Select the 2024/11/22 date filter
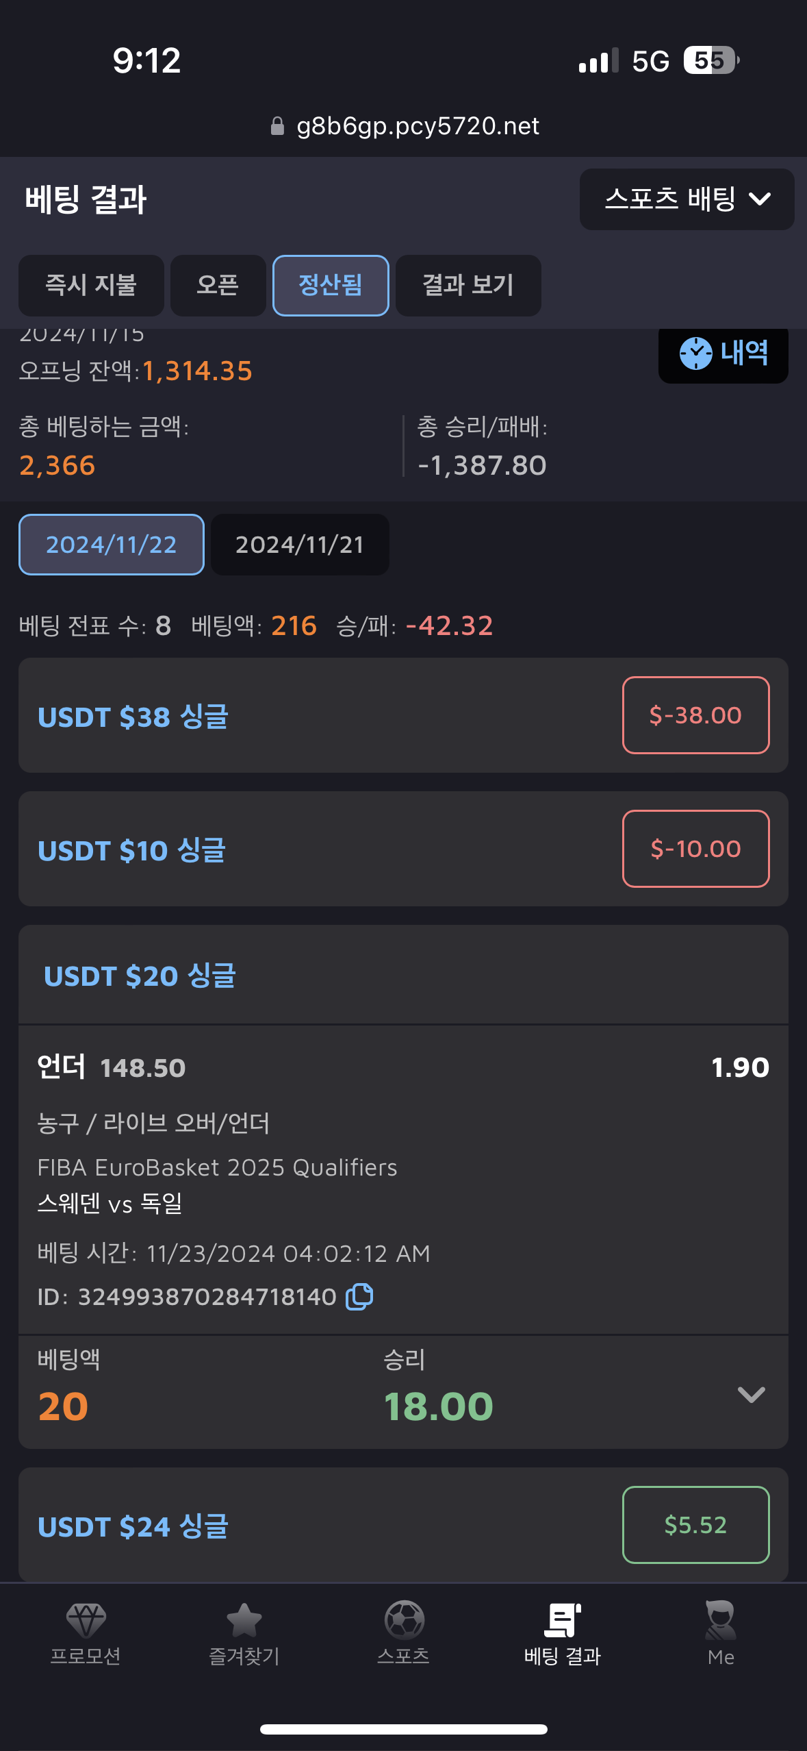807x1751 pixels. coord(112,545)
